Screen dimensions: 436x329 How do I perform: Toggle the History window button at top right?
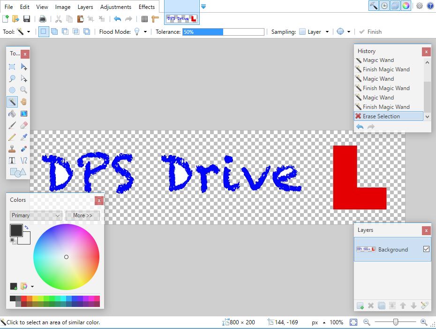384,6
